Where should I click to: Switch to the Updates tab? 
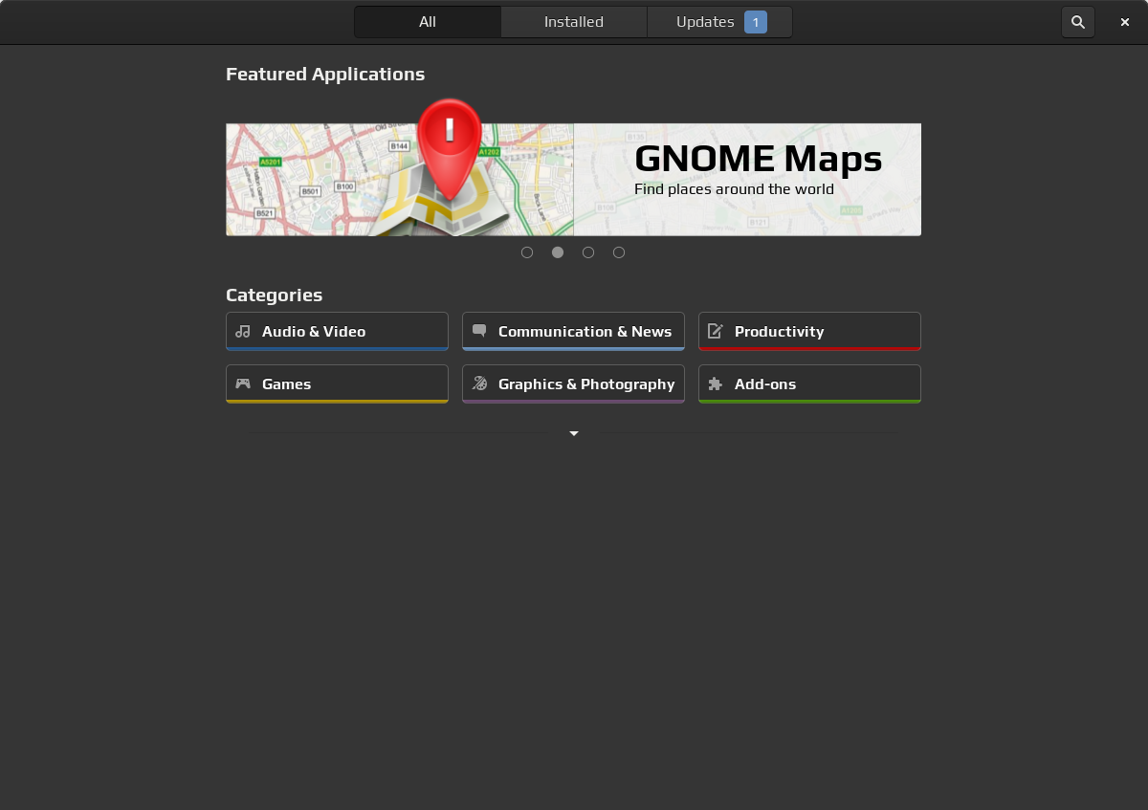pos(705,22)
